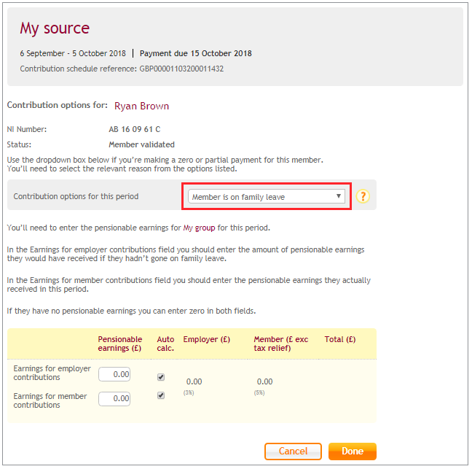Click the member contribution 0.00 value at 5%

click(264, 381)
